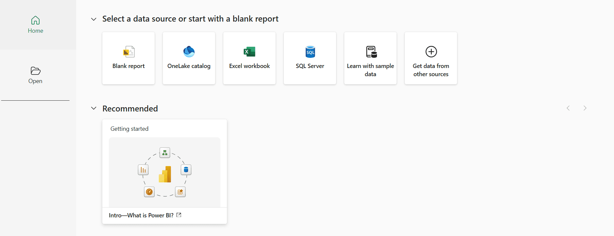Select the Open label in the sidebar

tap(35, 81)
